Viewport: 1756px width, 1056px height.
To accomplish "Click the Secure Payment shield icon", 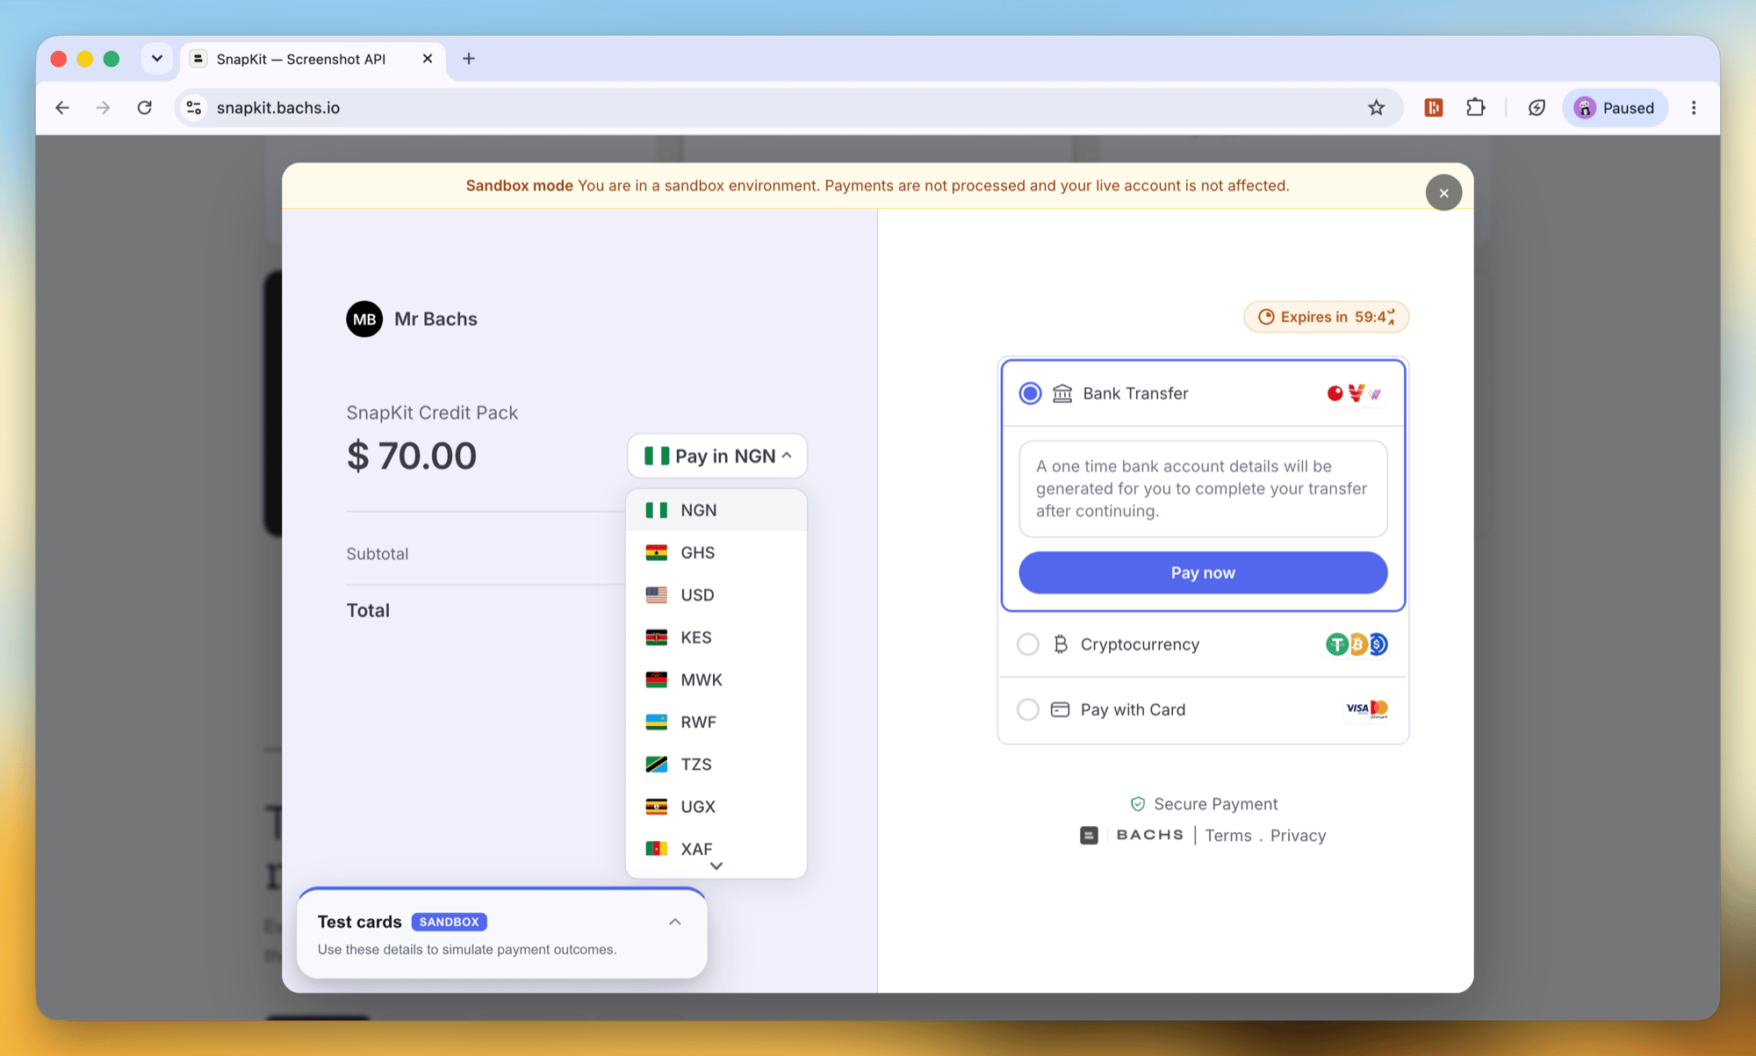I will (1138, 804).
